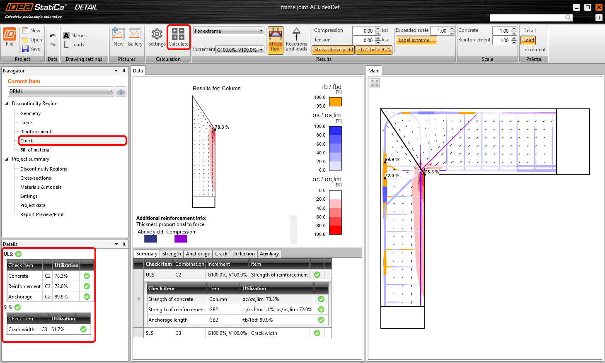Switch to the Deflection tab
This screenshot has height=363, width=605.
(x=243, y=254)
